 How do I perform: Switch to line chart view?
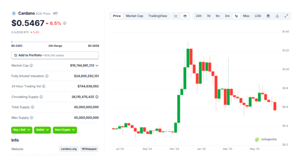(176, 16)
